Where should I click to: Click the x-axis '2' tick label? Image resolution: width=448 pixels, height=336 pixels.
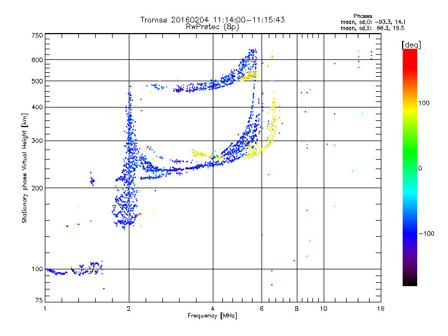pos(129,309)
